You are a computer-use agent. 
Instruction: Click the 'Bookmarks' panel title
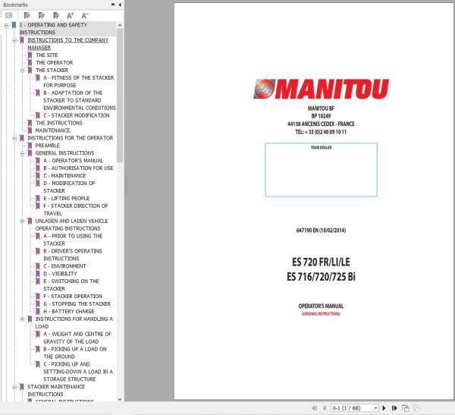tap(15, 5)
